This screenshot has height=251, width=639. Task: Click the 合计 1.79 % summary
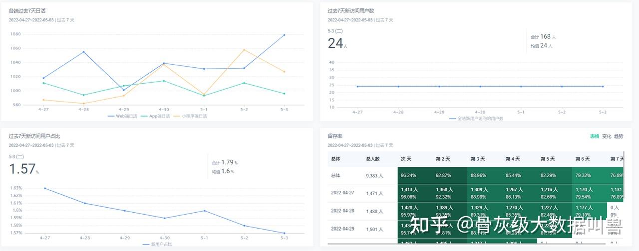(225, 162)
